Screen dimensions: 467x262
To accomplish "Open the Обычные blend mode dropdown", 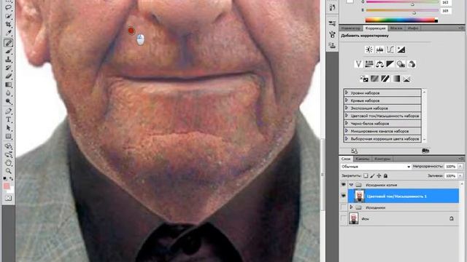I will 376,167.
